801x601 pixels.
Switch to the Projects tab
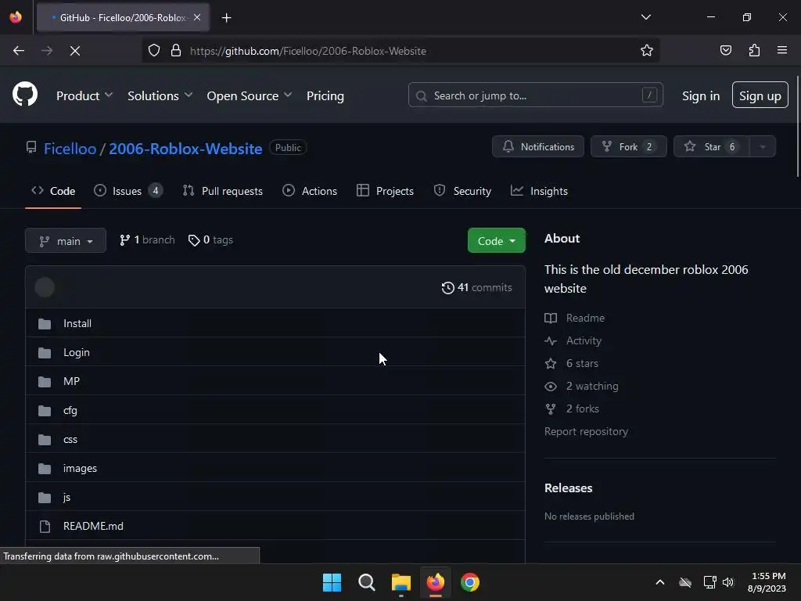point(385,191)
